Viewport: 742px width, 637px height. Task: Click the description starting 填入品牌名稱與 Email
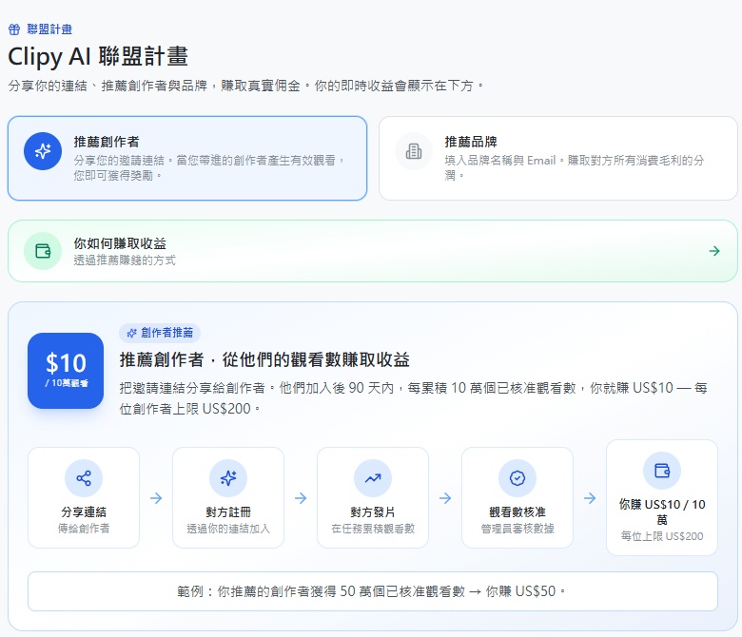(x=574, y=168)
